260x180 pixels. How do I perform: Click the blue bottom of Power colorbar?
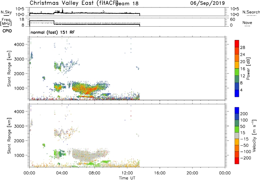(x=237, y=93)
